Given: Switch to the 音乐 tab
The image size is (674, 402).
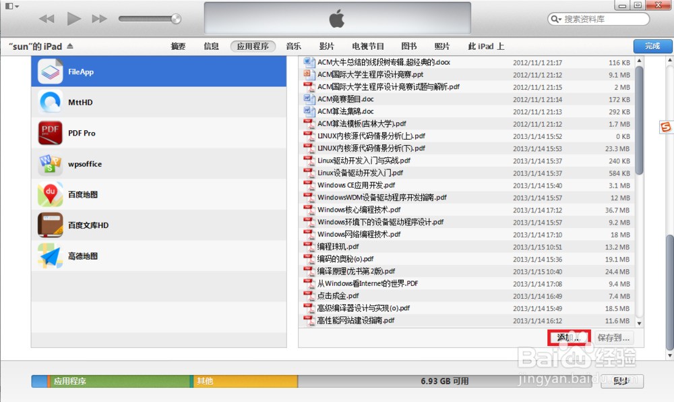Looking at the screenshot, I should (293, 46).
